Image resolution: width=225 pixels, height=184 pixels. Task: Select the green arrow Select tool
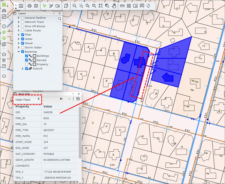(x=45, y=6)
